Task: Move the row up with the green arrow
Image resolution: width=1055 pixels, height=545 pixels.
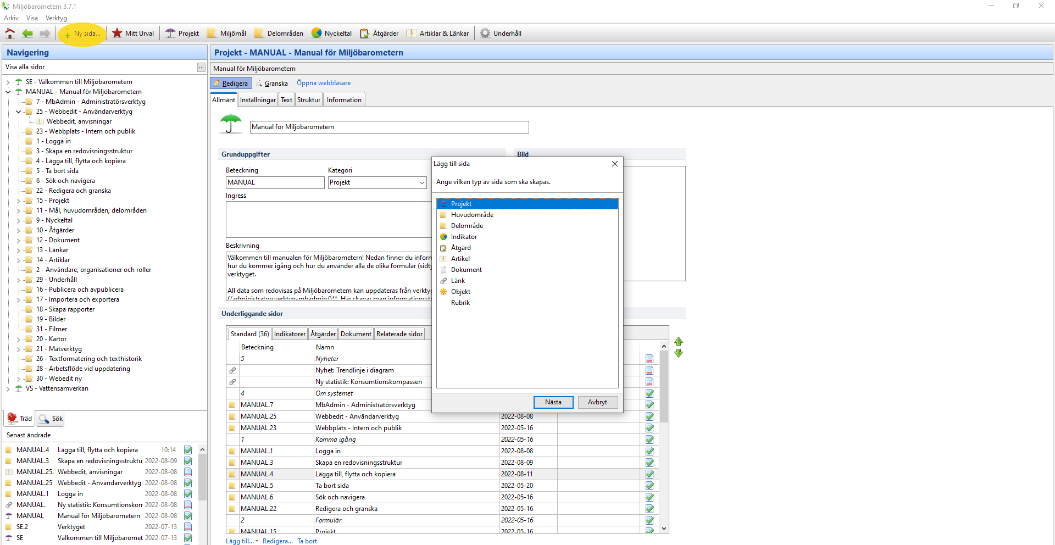Action: point(679,342)
